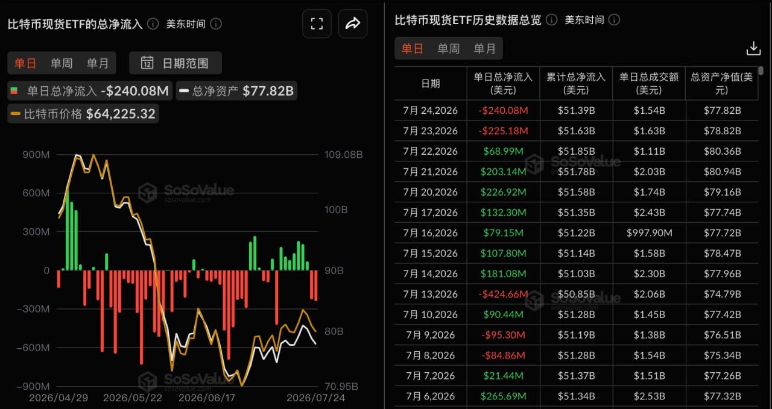Open info icon beside 比特币现货ETF的总净流入 title
Screen dimensions: 772x409
click(x=153, y=24)
